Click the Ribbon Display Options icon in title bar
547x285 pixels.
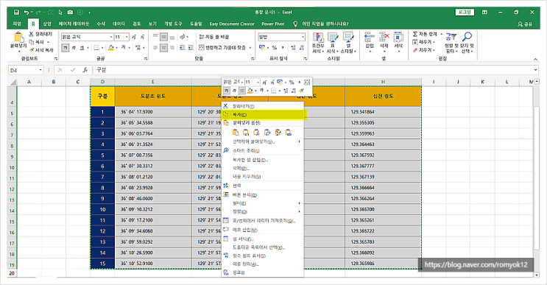point(484,13)
